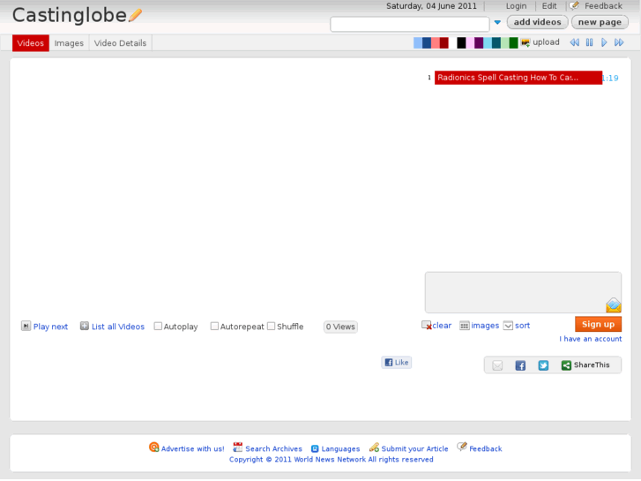Switch to the Images tab
The width and height of the screenshot is (641, 481).
point(69,43)
